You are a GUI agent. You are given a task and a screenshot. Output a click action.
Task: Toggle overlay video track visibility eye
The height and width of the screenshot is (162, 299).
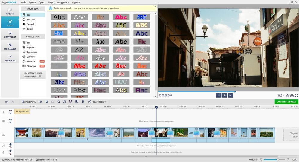pyautogui.click(x=10, y=120)
